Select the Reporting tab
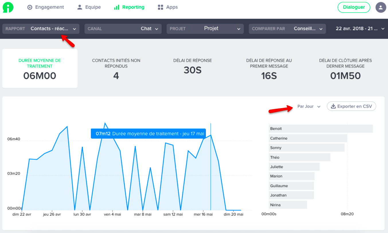Screen dimensions: 388x233 coord(129,7)
